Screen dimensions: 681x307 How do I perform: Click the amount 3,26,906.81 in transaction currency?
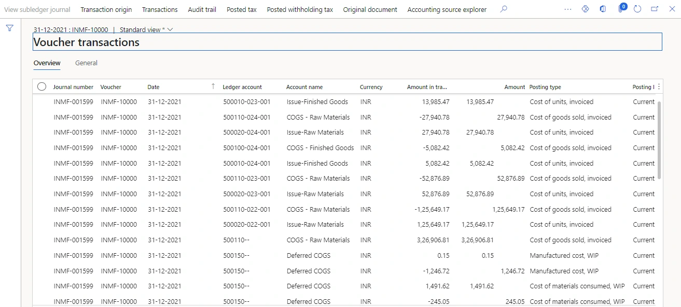click(433, 240)
